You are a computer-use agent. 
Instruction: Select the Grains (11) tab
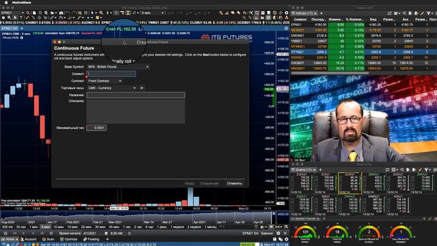coord(303,169)
